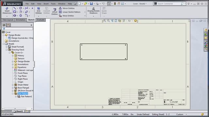
Task: Expand the History tree node
Action: click(x=12, y=56)
